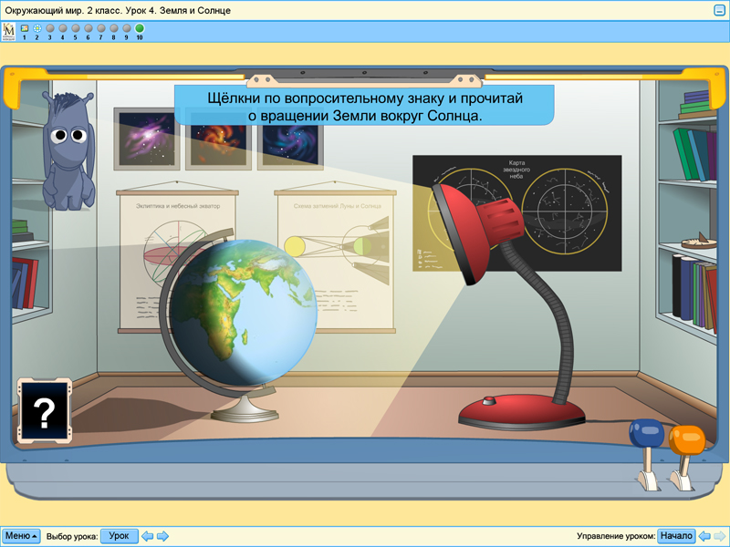Click the next lesson arrow next to Урок
This screenshot has height=547, width=730.
pos(162,536)
